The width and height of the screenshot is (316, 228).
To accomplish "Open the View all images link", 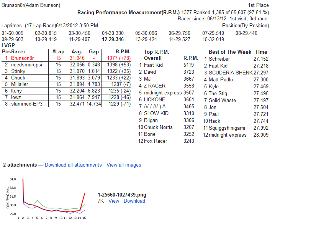I will pos(124,165).
